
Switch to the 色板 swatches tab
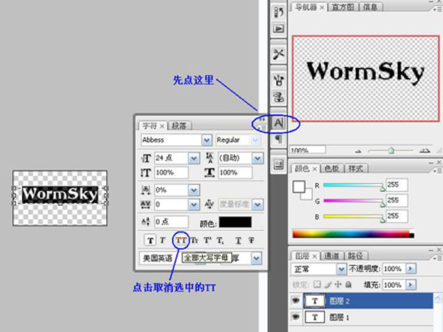[332, 168]
